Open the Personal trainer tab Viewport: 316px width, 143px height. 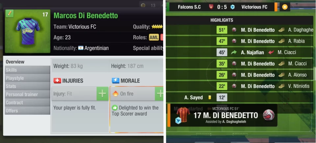tap(27, 94)
